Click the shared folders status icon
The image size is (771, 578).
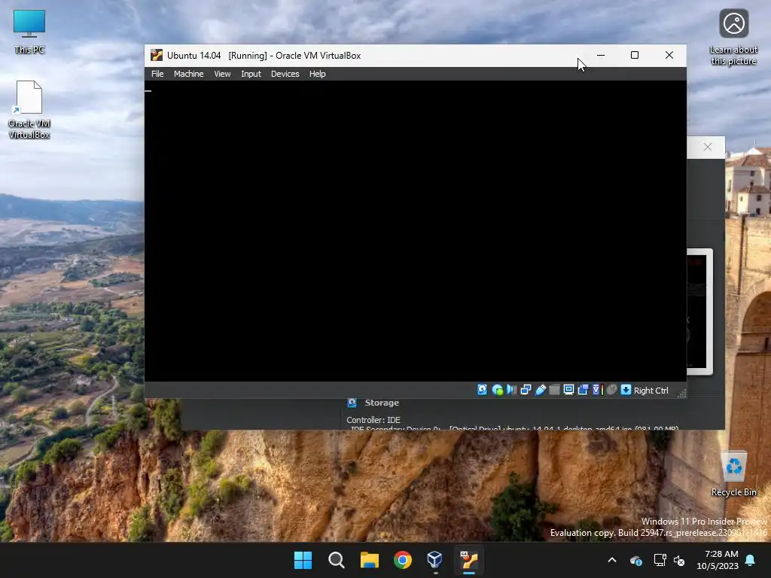tap(554, 390)
